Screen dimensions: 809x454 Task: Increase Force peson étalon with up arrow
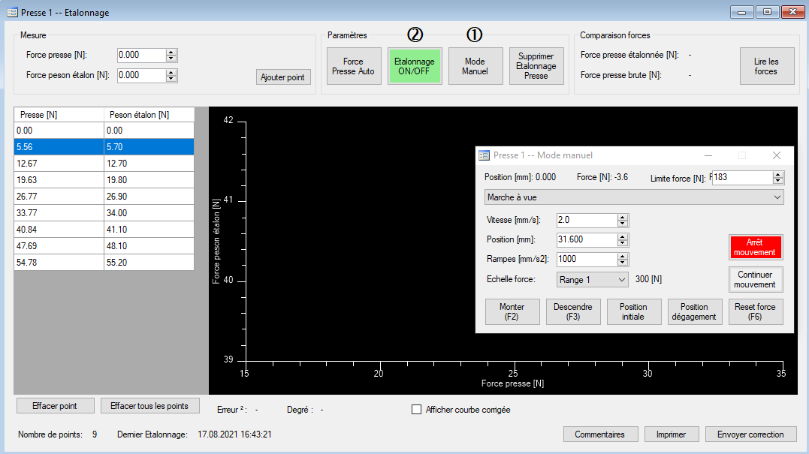click(x=171, y=72)
